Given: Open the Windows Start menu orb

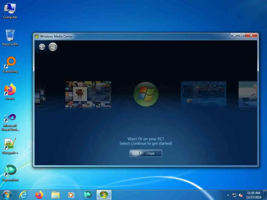Looking at the screenshot, I should pyautogui.click(x=7, y=195).
